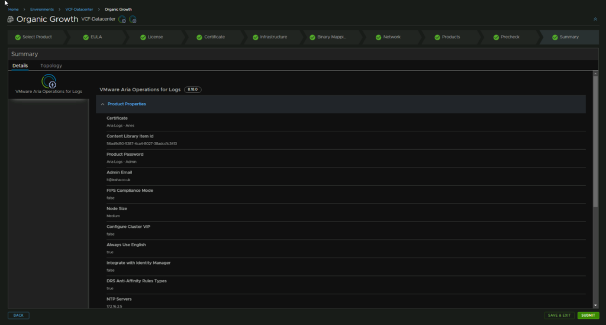Click the BACK button
Image resolution: width=606 pixels, height=325 pixels.
(x=18, y=316)
